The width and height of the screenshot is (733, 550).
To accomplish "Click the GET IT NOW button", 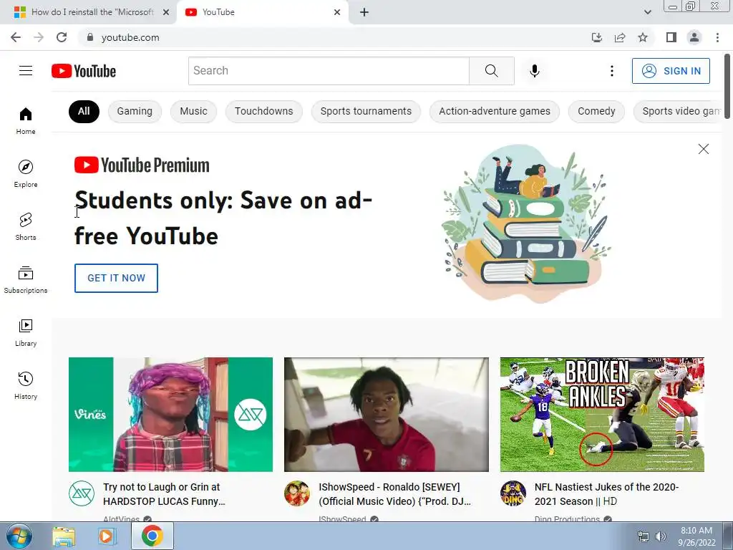I will click(116, 278).
